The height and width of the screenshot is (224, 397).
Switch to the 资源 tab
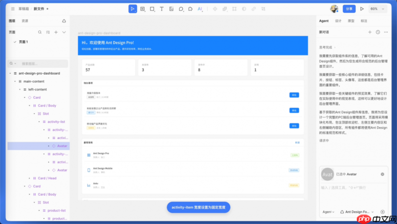[25, 21]
